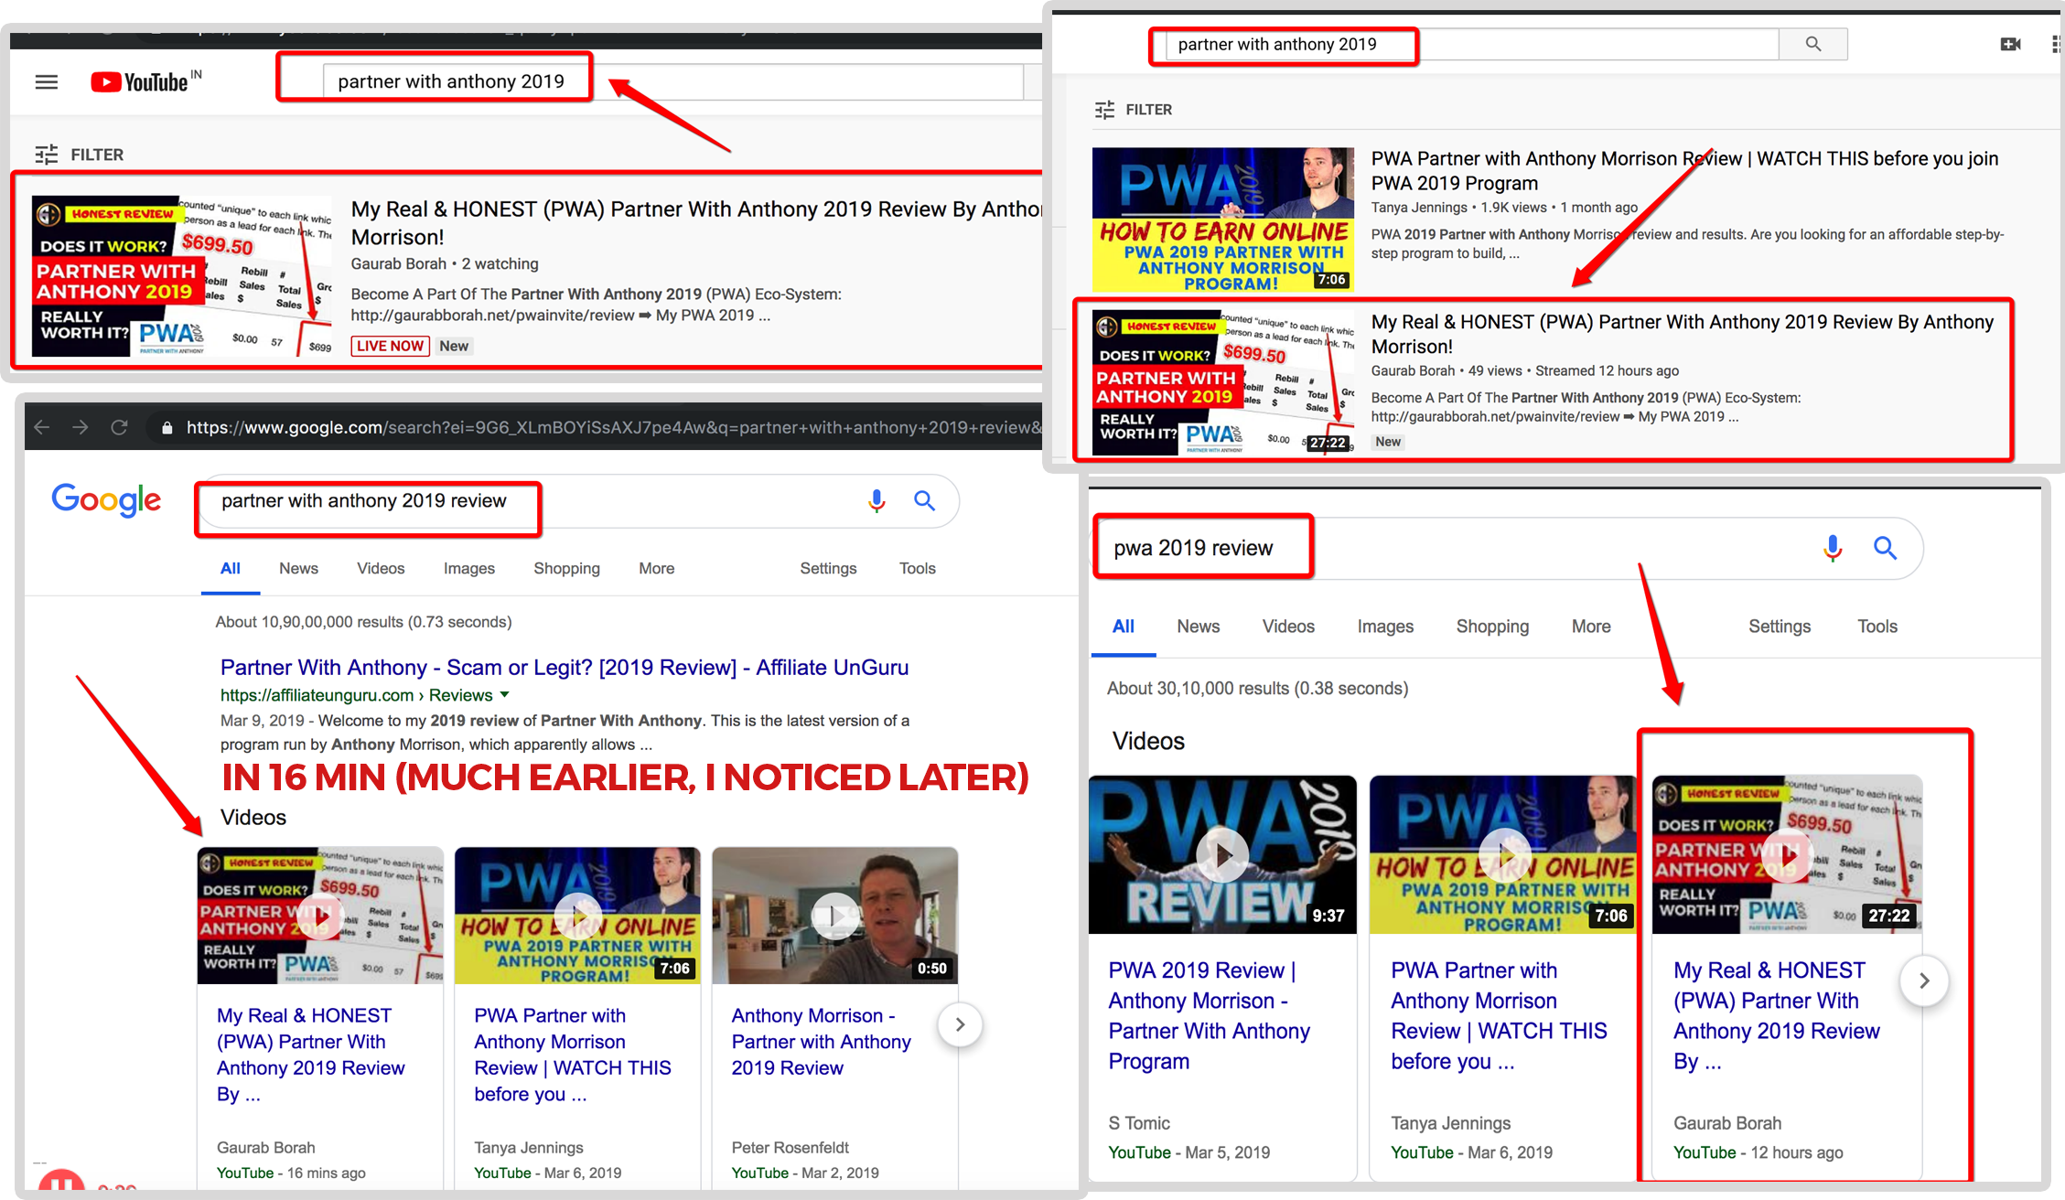Click microphone icon beside 'partner with anthony 2019 review'
This screenshot has width=2065, height=1200.
click(877, 500)
